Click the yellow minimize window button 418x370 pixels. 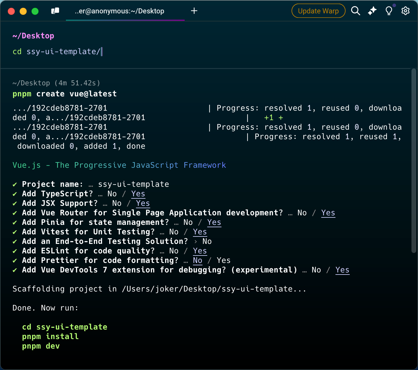[x=23, y=11]
